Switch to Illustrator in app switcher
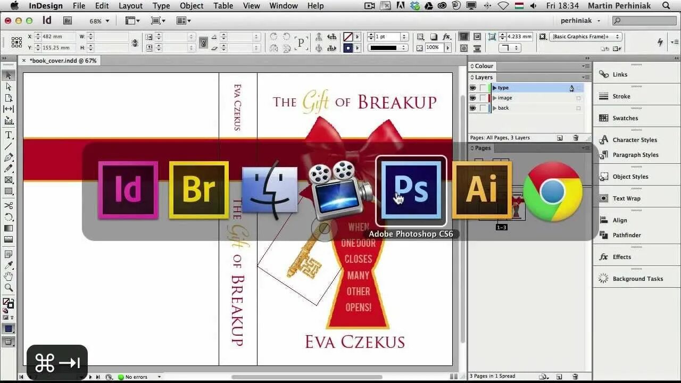The width and height of the screenshot is (681, 383). 482,190
